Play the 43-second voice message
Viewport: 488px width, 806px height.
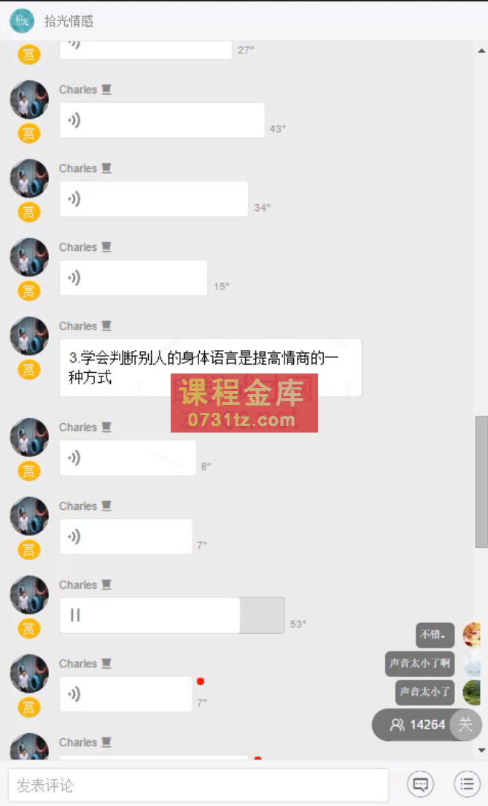(161, 120)
